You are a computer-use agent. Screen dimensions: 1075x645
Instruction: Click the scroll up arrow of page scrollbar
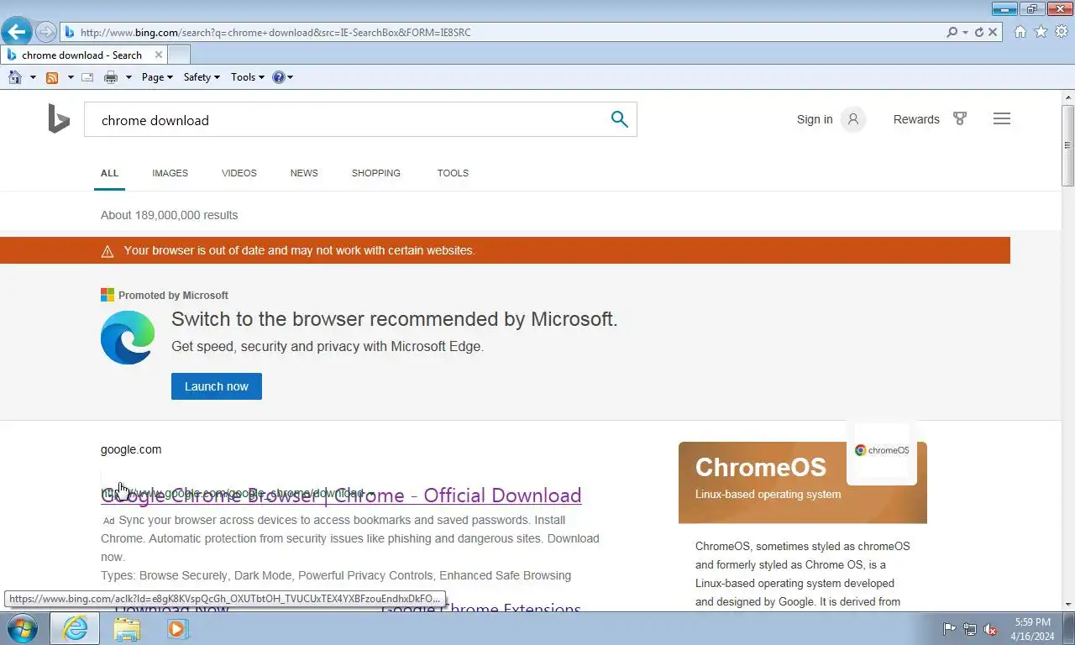pos(1068,97)
